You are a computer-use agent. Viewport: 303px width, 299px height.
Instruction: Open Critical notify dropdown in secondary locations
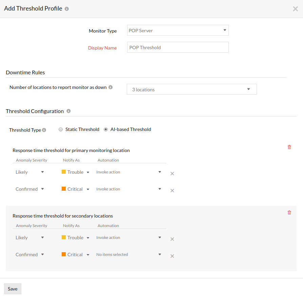[76, 255]
